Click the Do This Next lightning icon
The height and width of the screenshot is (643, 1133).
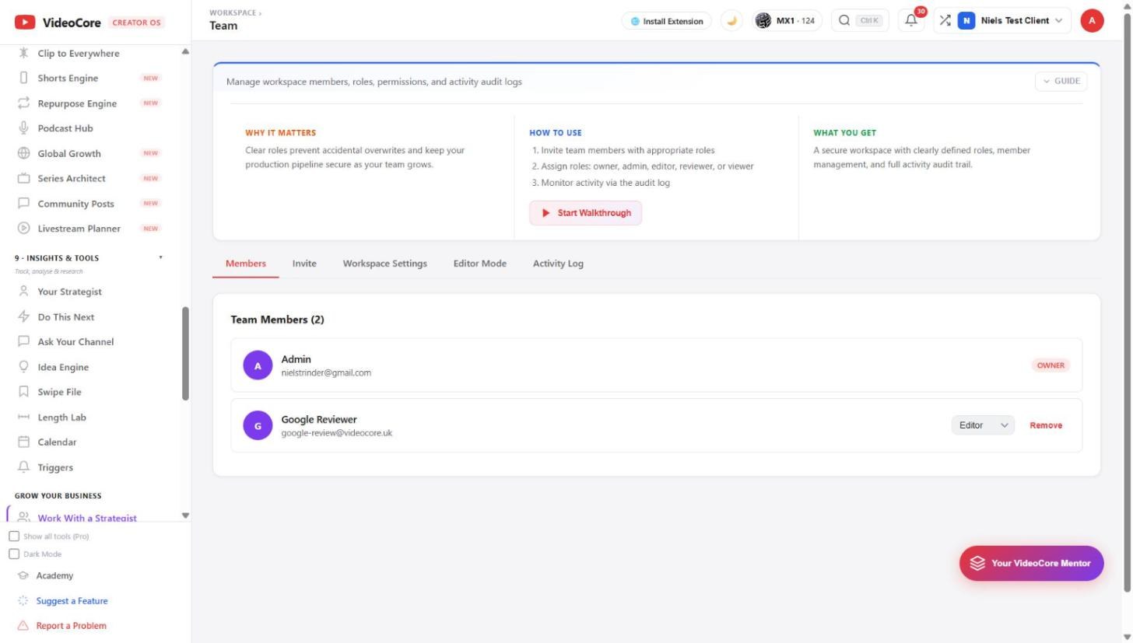tap(23, 316)
